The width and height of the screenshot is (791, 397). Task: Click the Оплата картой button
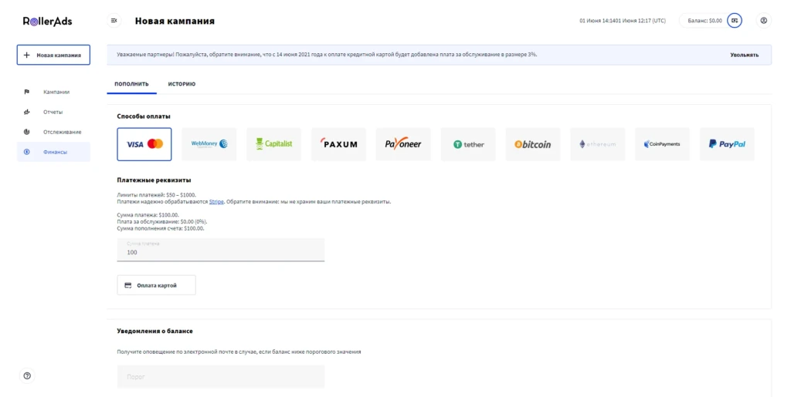(156, 285)
